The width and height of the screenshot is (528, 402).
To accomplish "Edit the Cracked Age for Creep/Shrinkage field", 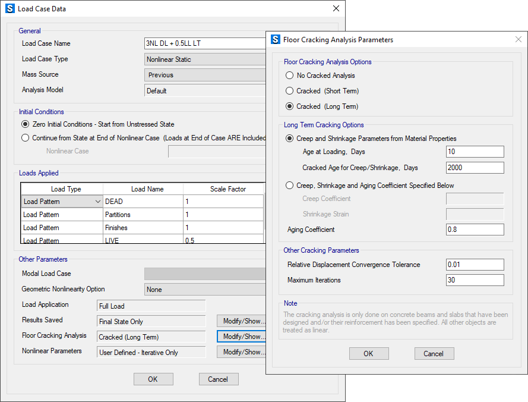I will 475,168.
